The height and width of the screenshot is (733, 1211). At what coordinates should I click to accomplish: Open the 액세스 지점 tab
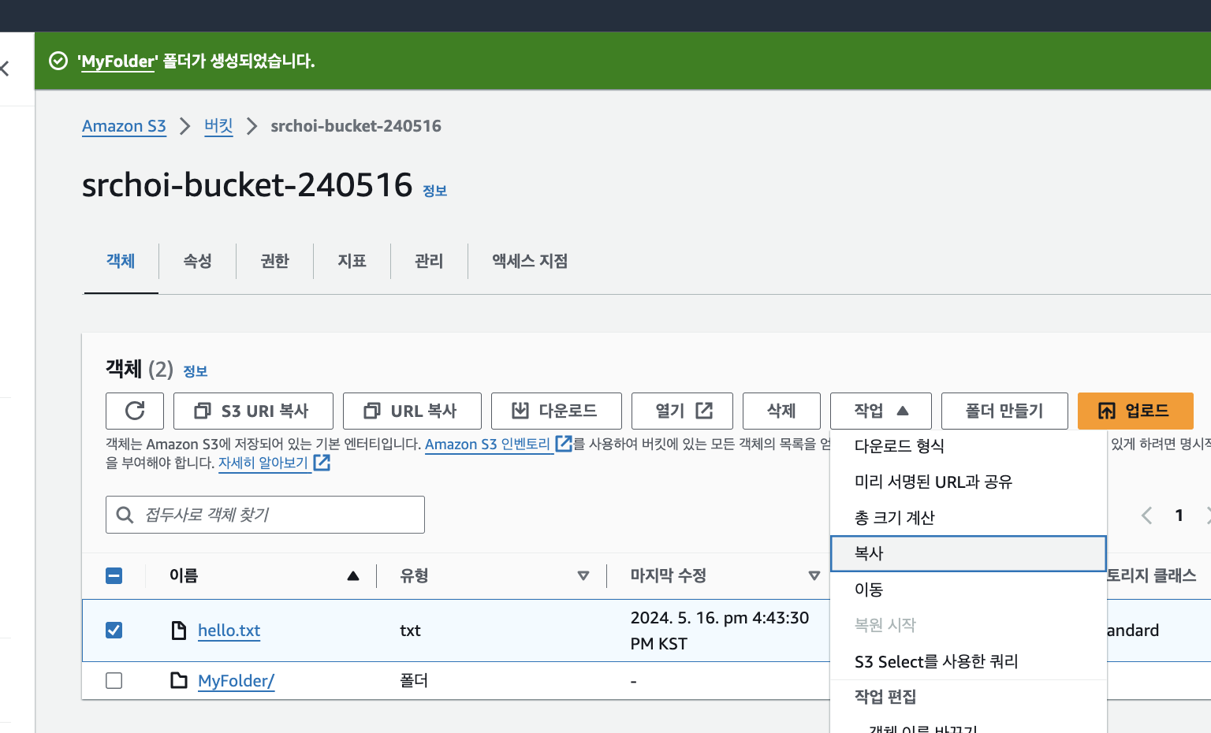click(530, 261)
